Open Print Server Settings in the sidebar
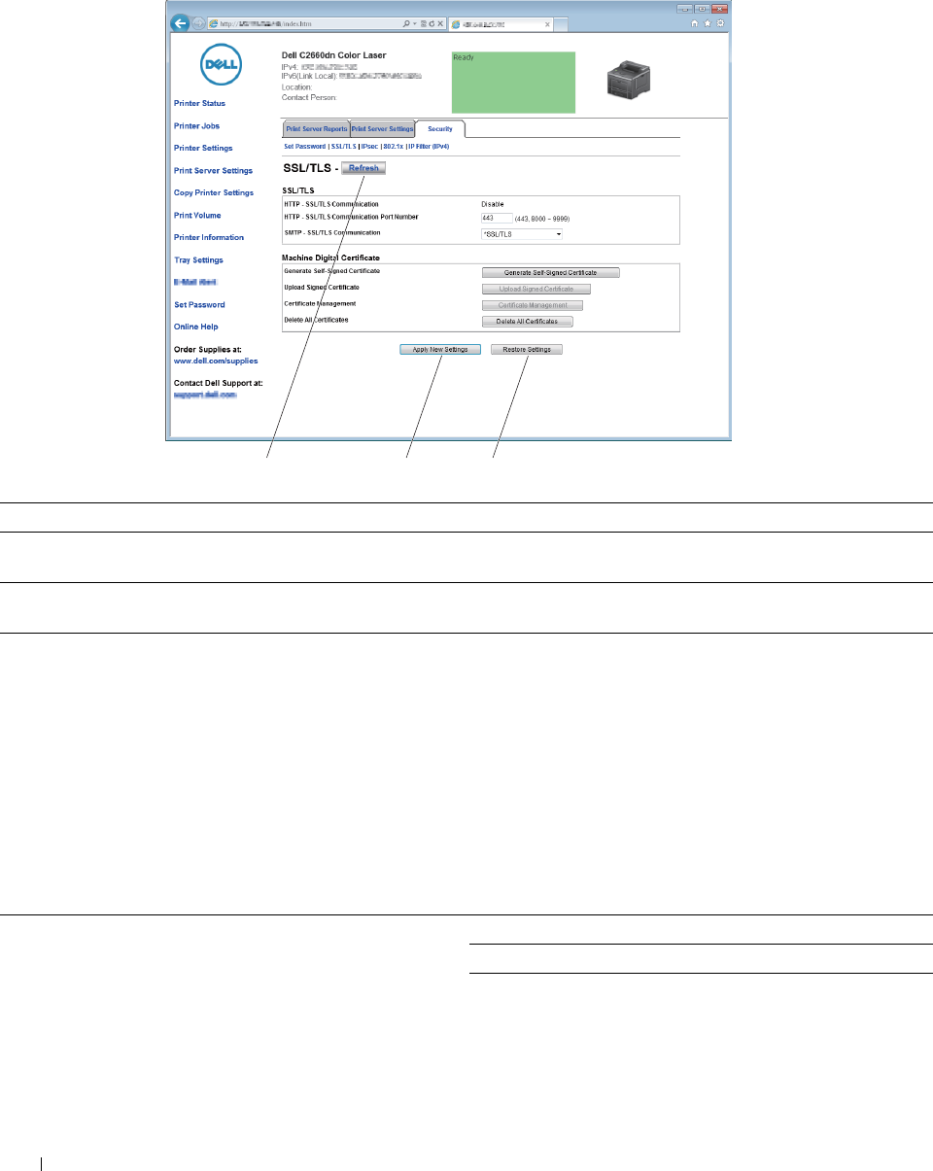 213,170
